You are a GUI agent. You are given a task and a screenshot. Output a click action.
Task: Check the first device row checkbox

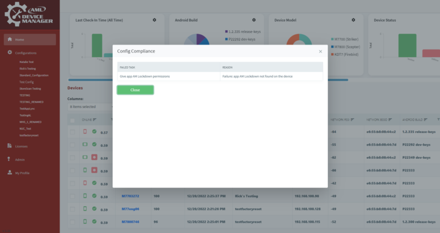[72, 132]
